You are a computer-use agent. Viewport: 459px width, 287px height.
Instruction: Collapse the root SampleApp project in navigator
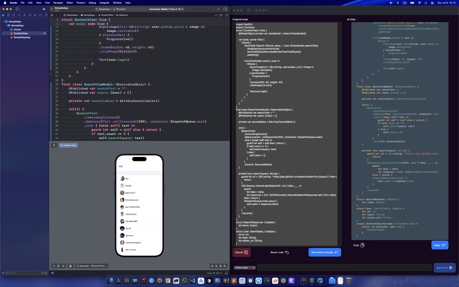point(3,21)
